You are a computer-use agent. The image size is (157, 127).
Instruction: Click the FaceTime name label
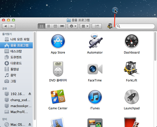pyautogui.click(x=95, y=80)
